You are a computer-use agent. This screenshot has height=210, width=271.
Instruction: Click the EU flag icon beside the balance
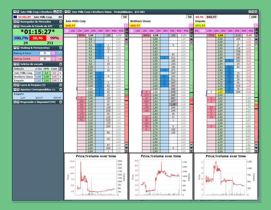click(15, 17)
